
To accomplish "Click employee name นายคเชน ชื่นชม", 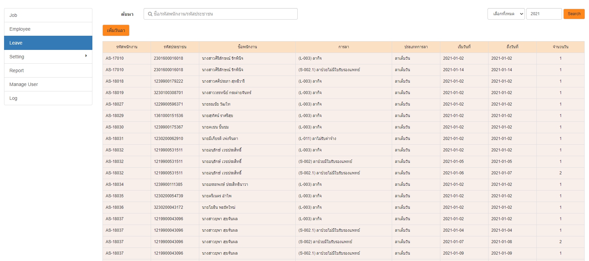I will [x=215, y=127].
